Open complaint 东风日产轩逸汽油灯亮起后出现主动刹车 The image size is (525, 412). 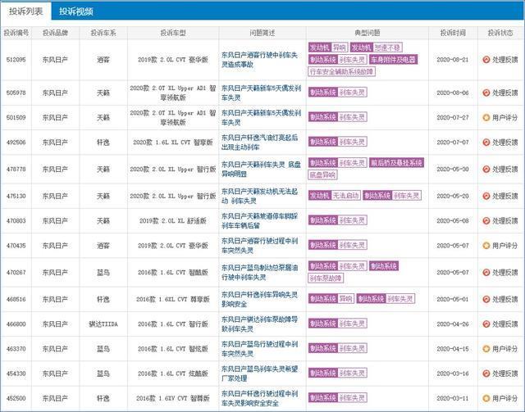click(260, 143)
